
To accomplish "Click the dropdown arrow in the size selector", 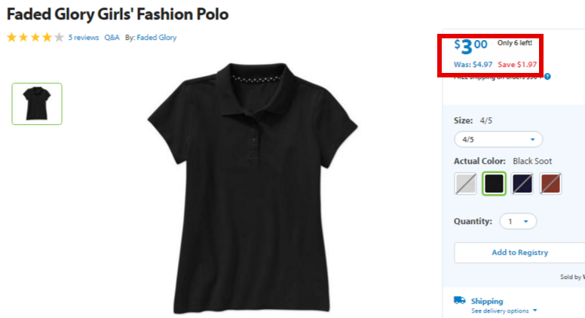I will [533, 140].
